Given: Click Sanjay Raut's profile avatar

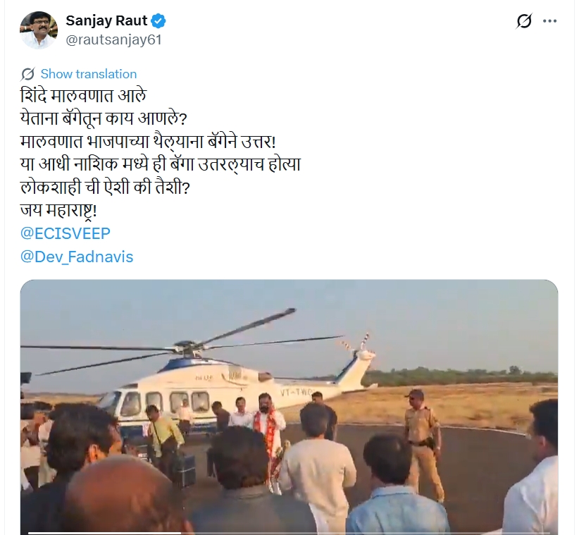Looking at the screenshot, I should tap(39, 30).
